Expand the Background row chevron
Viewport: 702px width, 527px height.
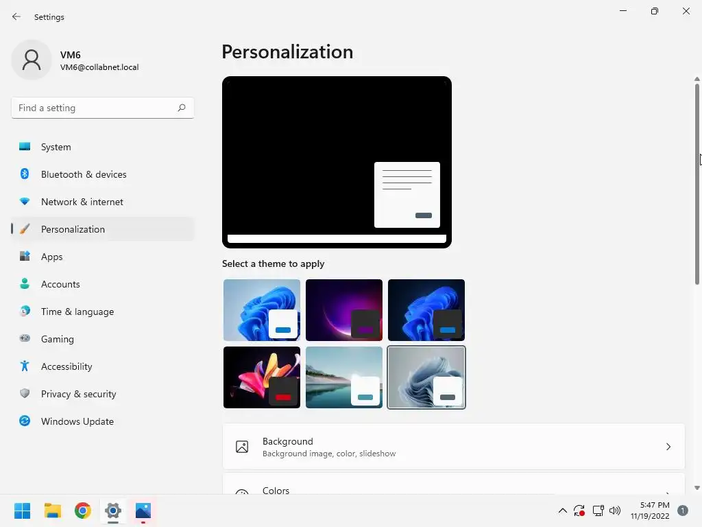668,447
